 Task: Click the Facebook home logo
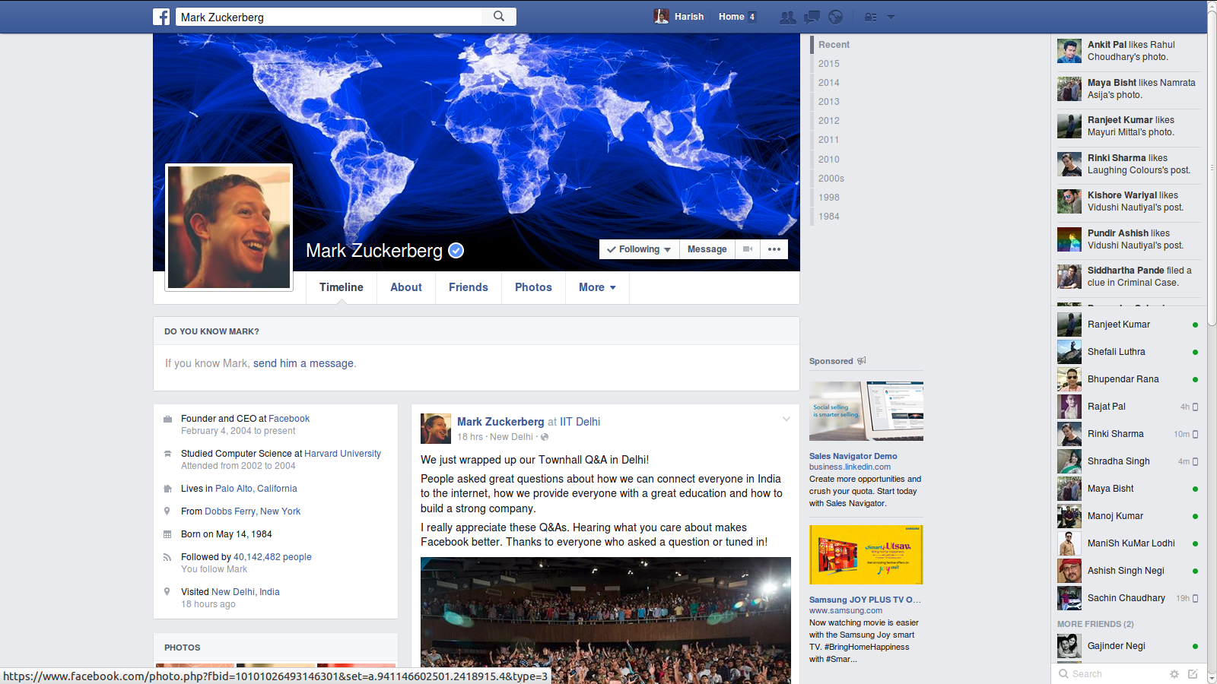[161, 17]
